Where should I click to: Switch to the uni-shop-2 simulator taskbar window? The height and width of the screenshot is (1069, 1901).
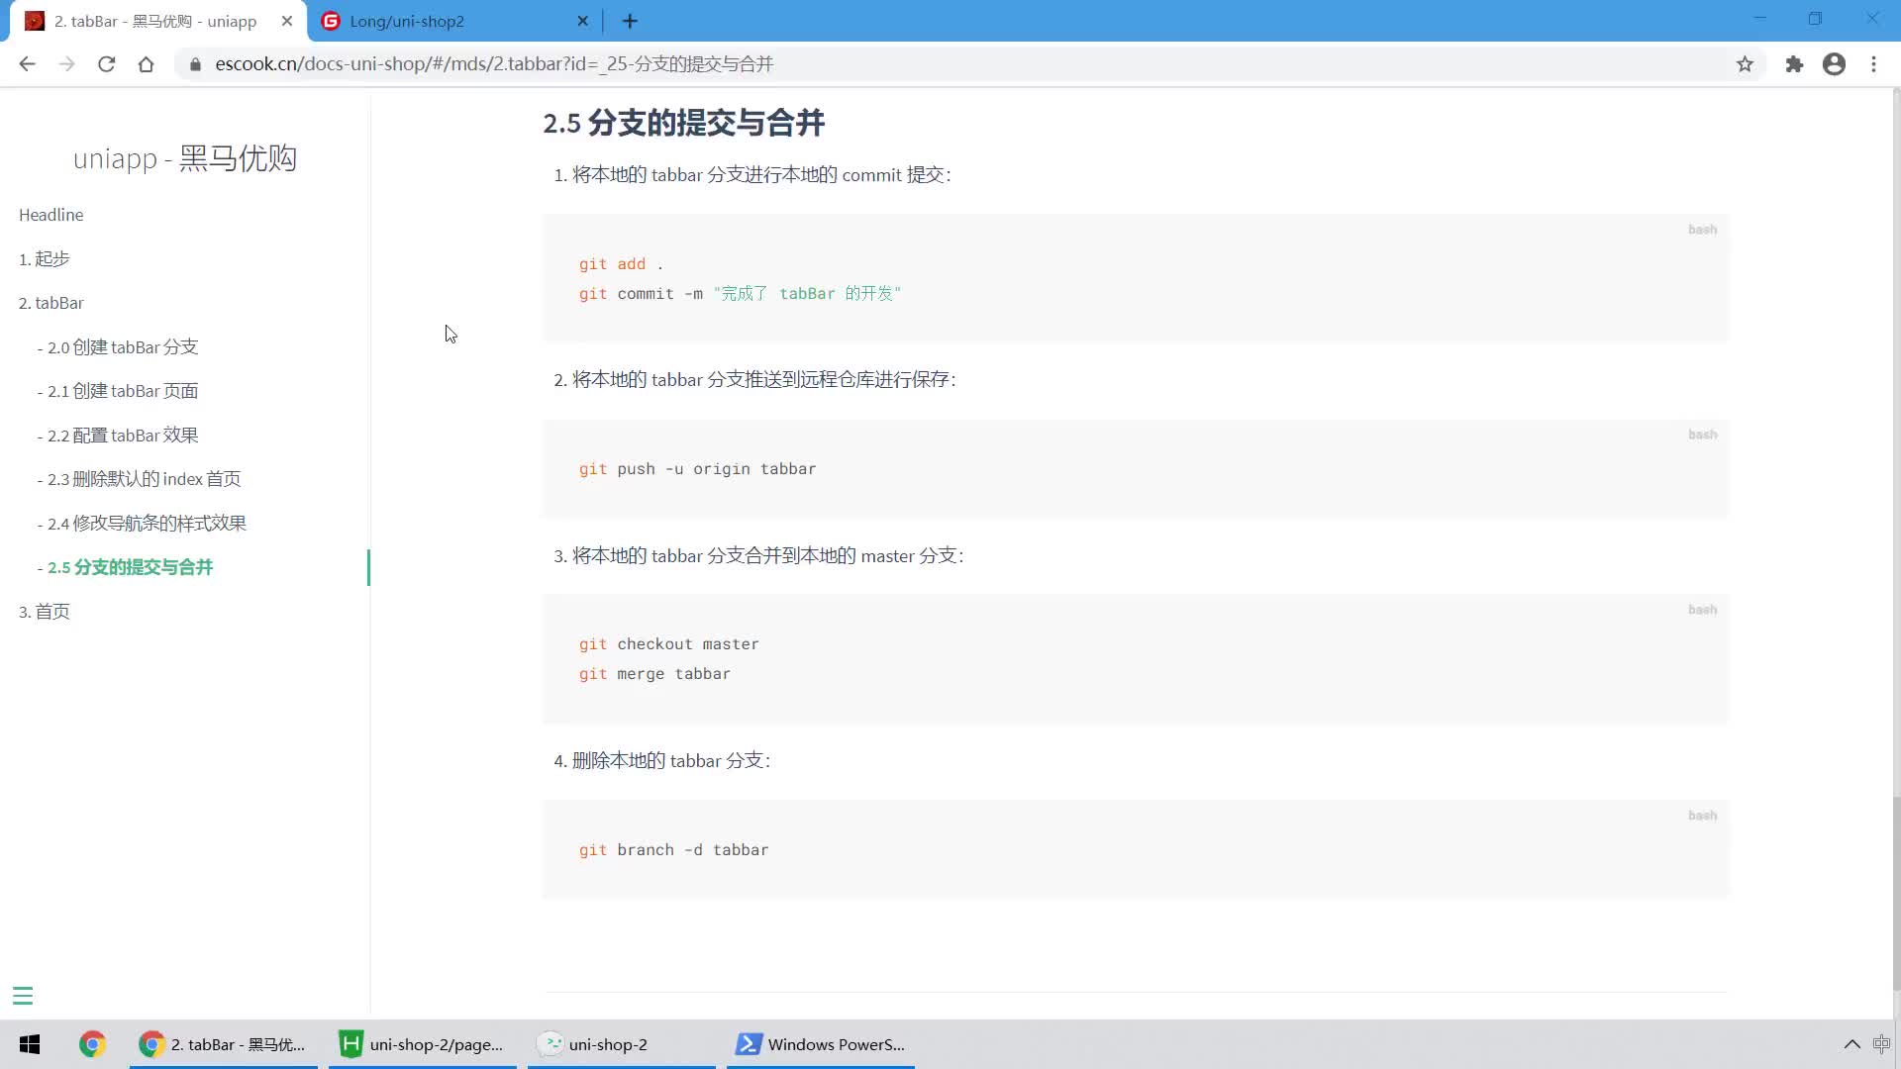[x=622, y=1044]
